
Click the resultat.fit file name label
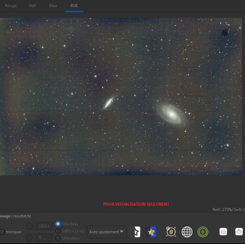[22, 216]
